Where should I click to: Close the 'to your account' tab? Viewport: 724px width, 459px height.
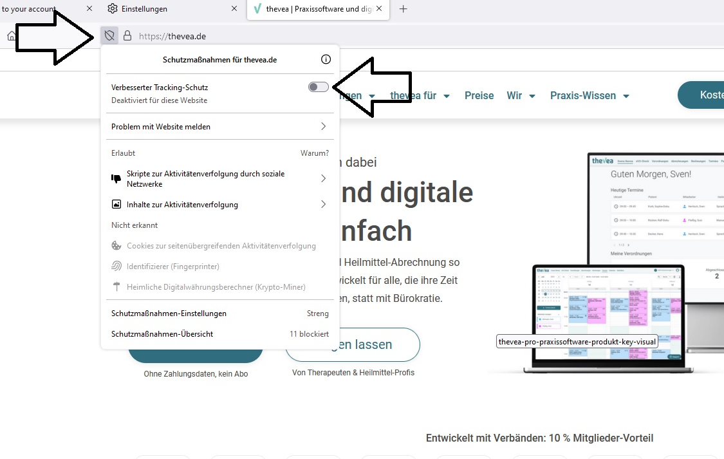click(89, 8)
